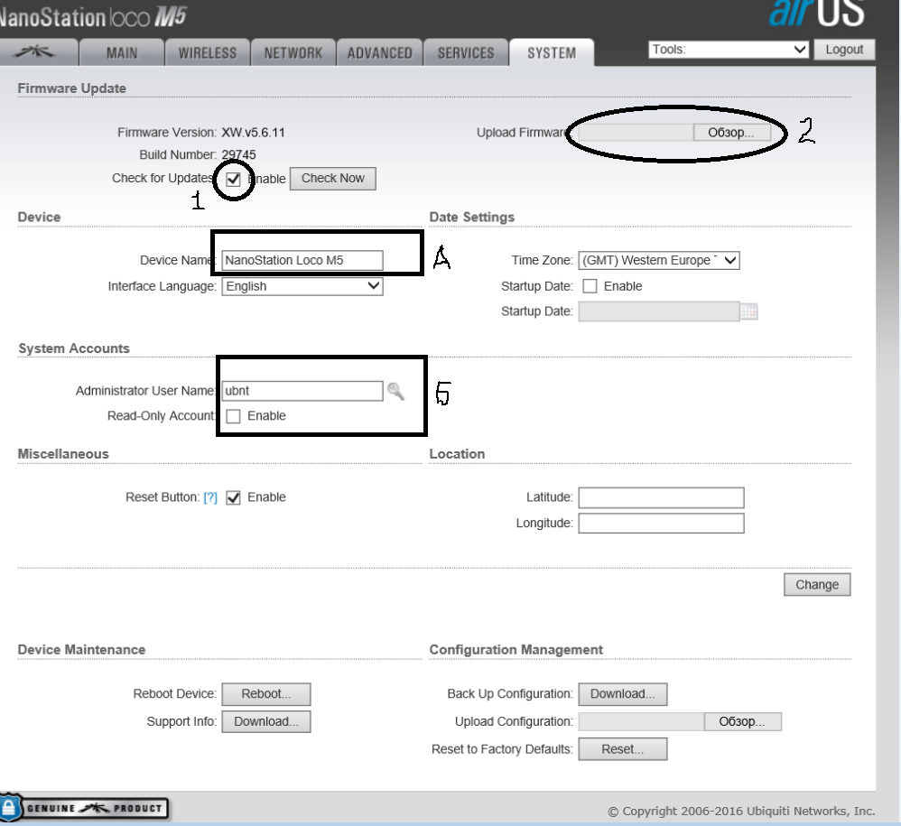Click the Reboot device button
901x826 pixels.
point(266,694)
